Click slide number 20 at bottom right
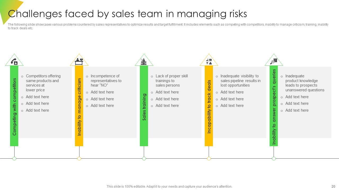The image size is (339, 190). [x=333, y=186]
